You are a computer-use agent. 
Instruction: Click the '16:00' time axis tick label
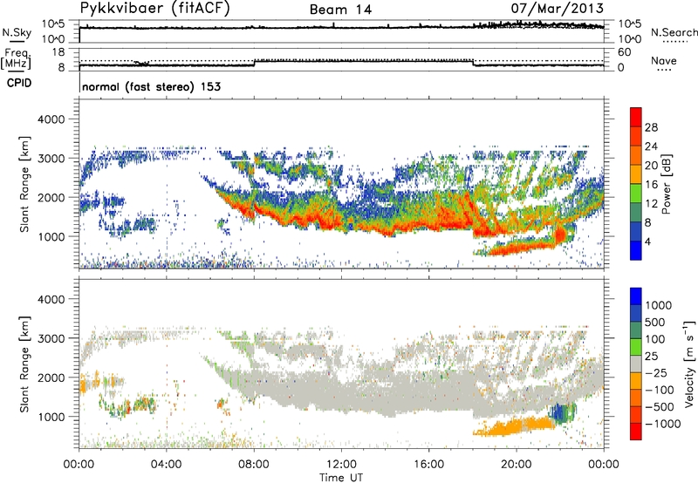coord(429,465)
